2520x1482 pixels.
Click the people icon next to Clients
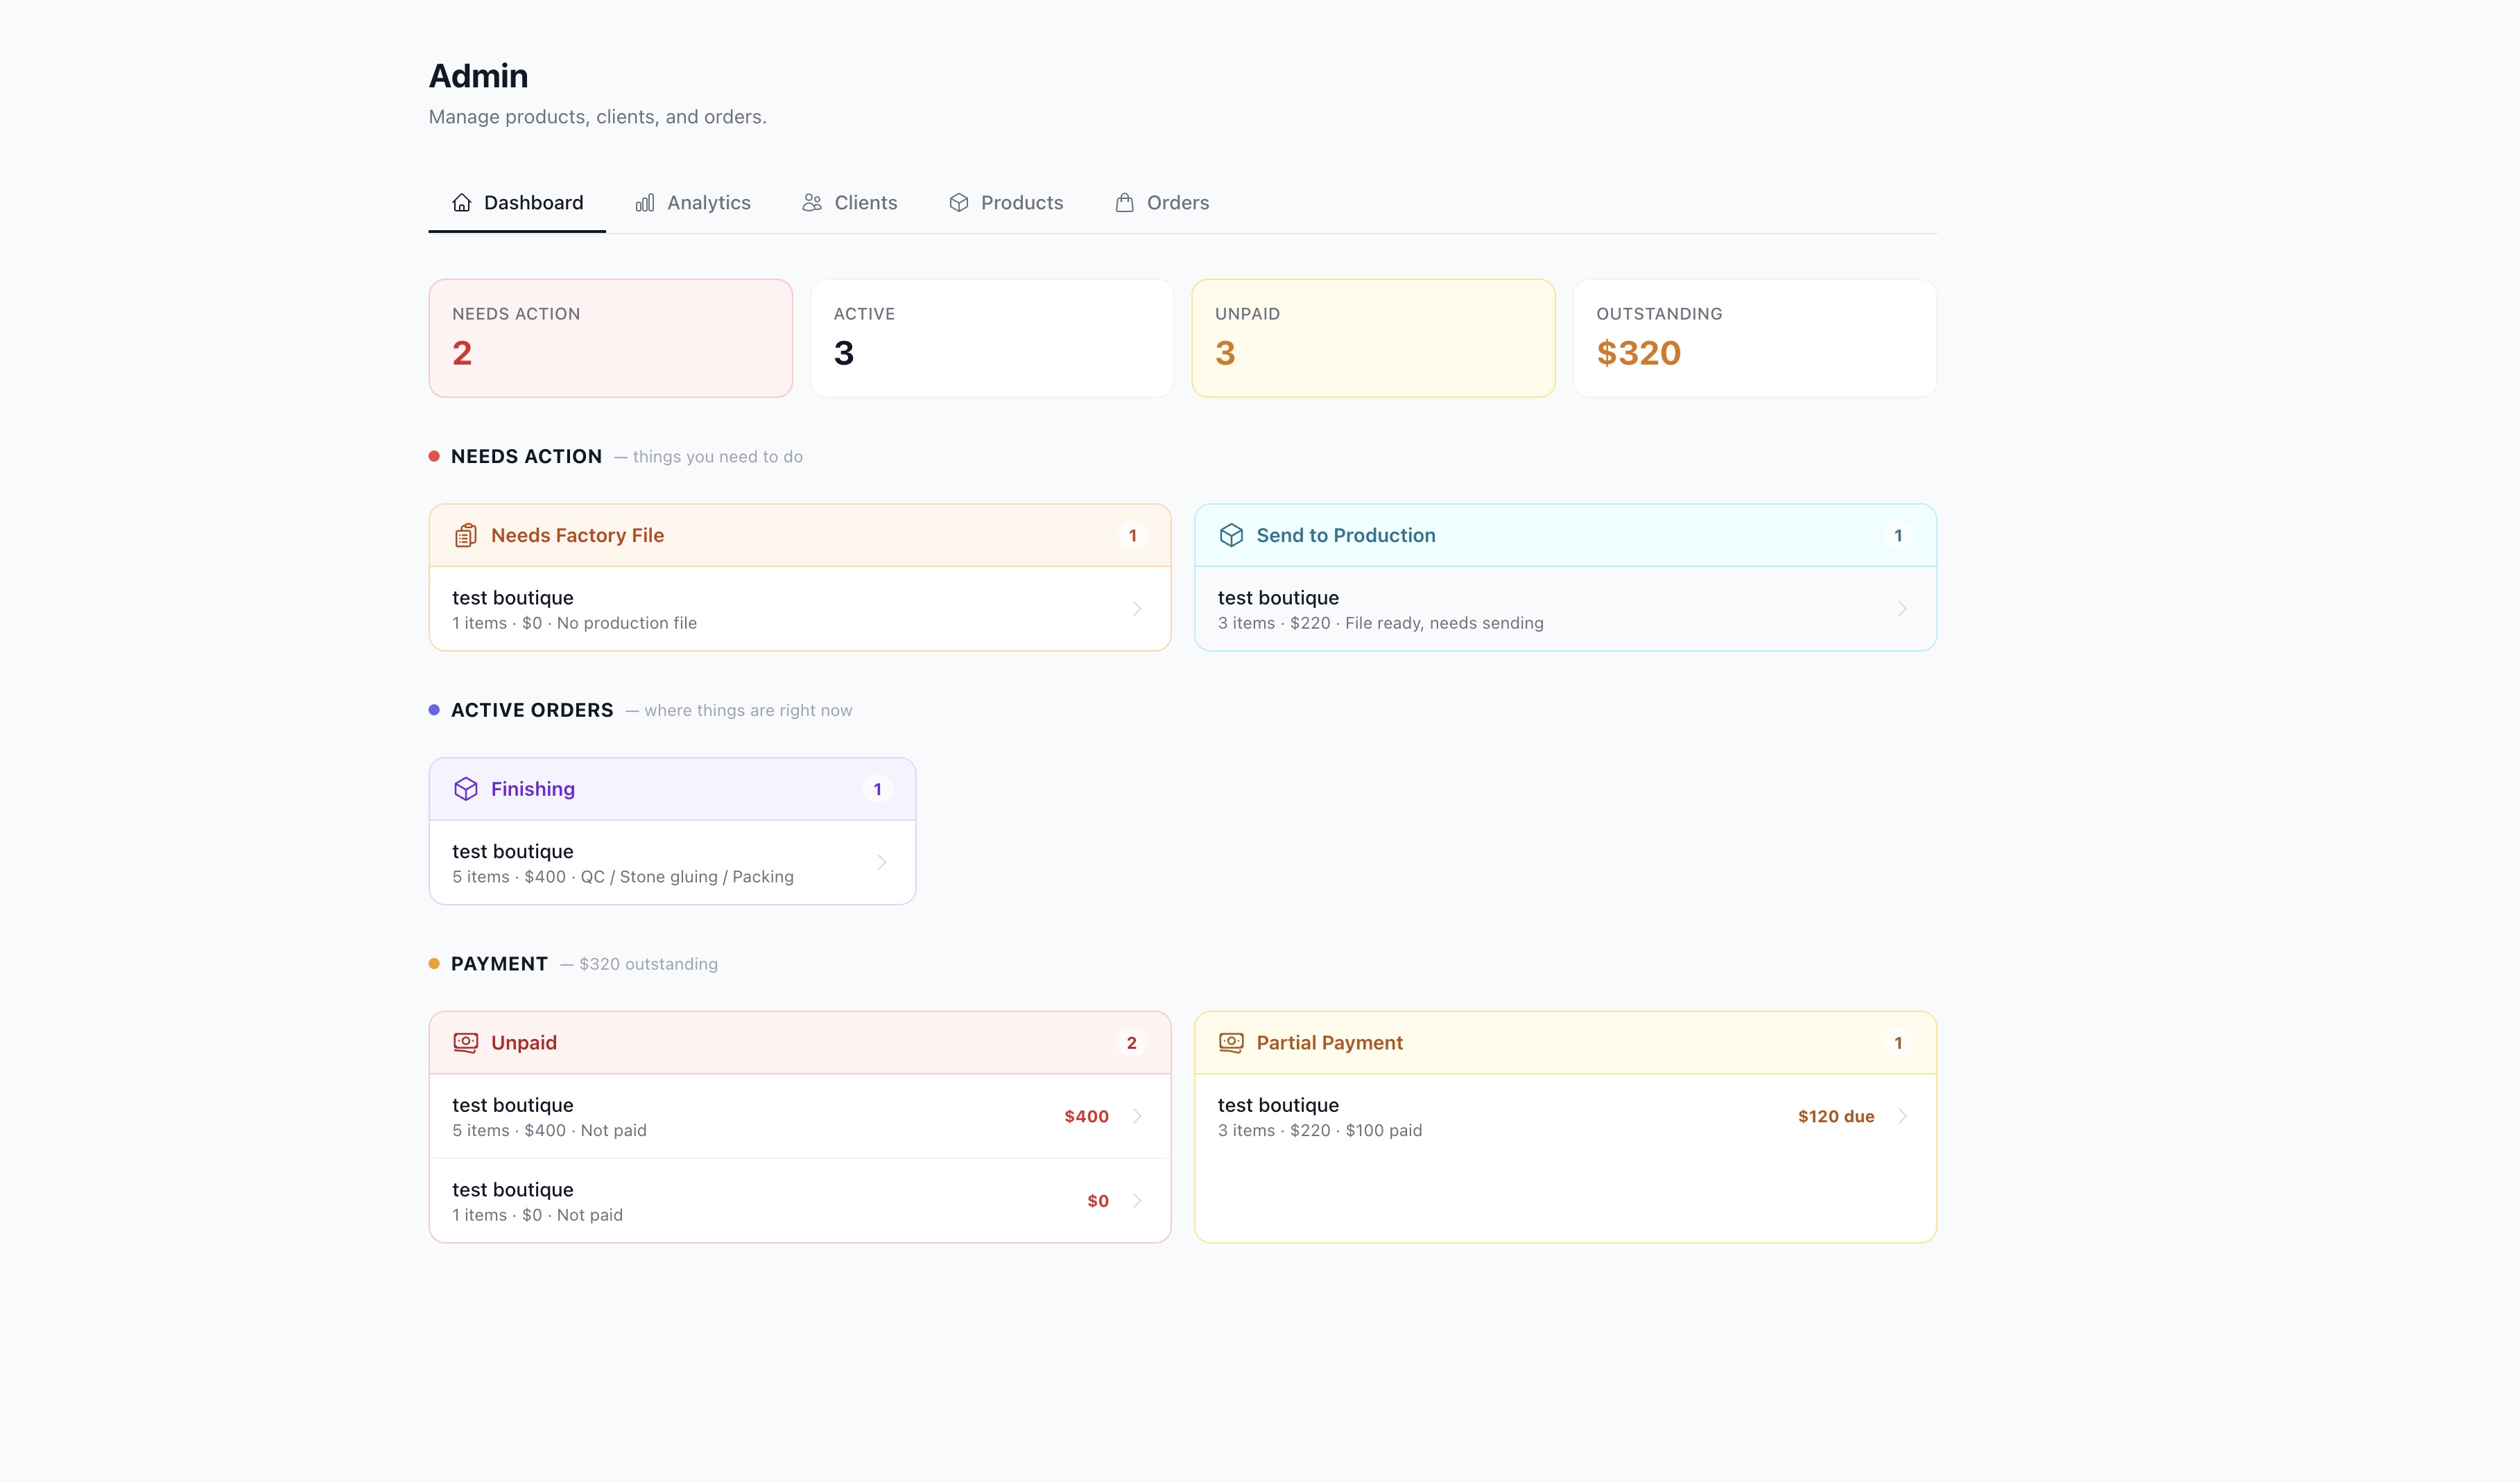812,202
